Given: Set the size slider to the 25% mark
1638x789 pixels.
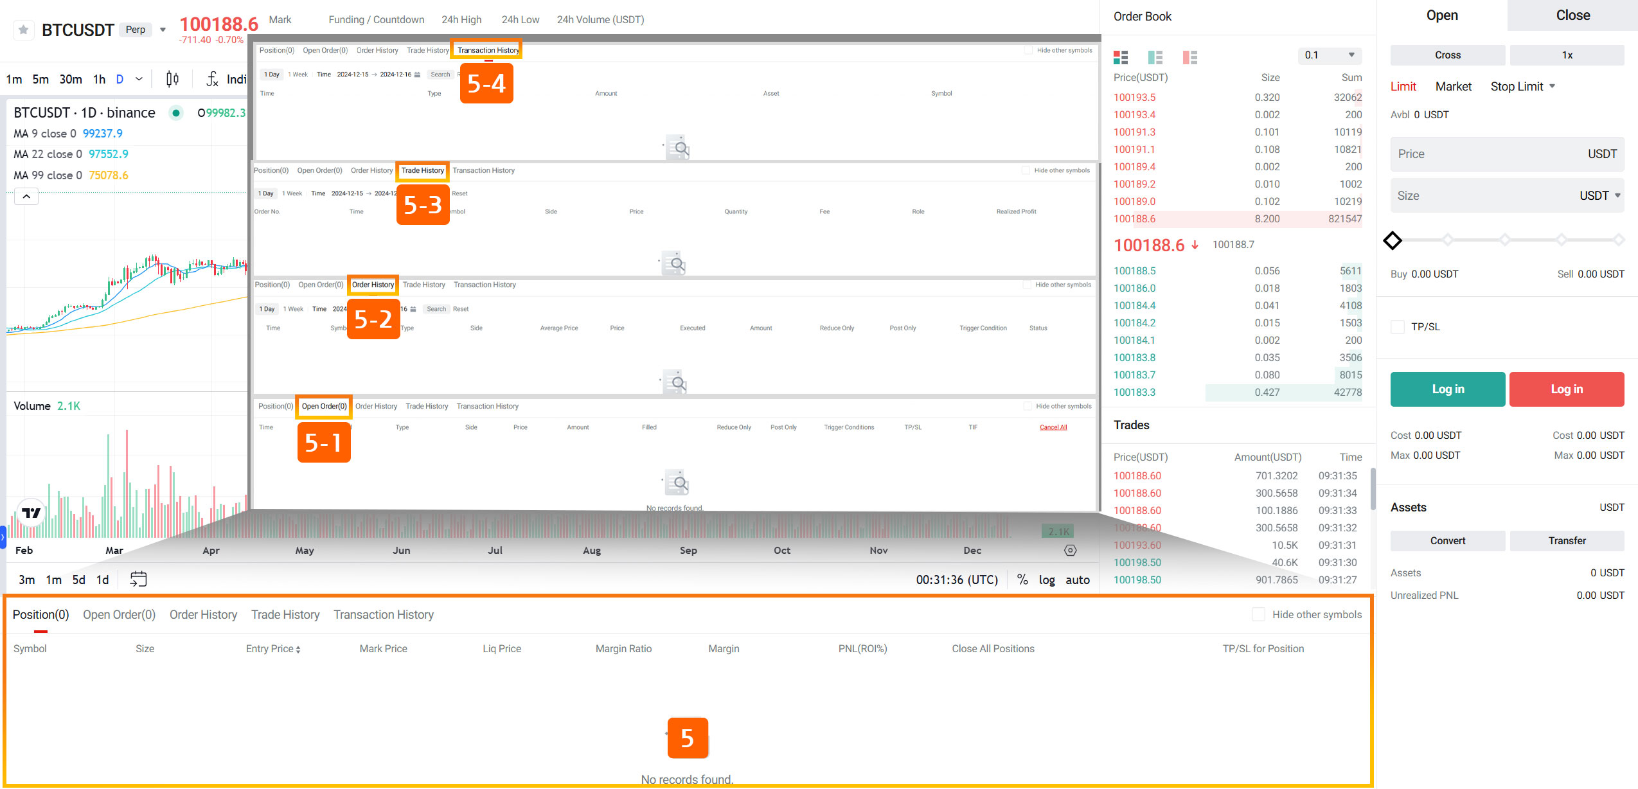Looking at the screenshot, I should 1447,240.
